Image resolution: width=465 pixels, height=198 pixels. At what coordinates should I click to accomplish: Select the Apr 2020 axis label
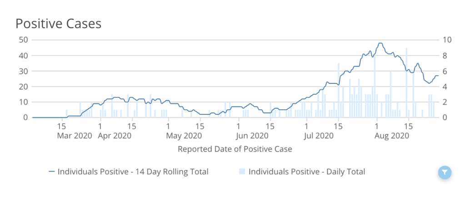pos(115,135)
